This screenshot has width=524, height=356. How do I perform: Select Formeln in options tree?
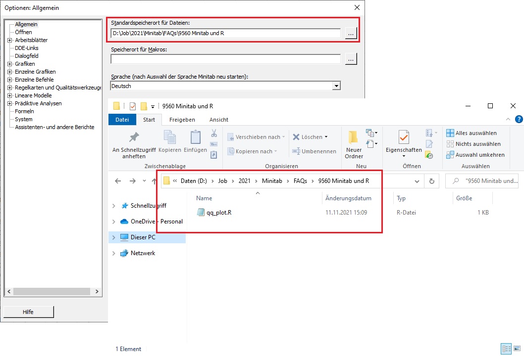[x=24, y=111]
